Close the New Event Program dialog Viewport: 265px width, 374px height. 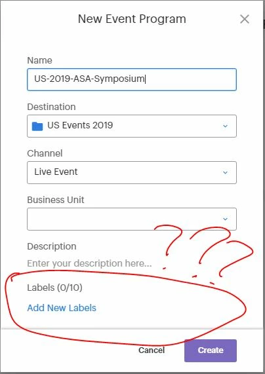click(245, 19)
